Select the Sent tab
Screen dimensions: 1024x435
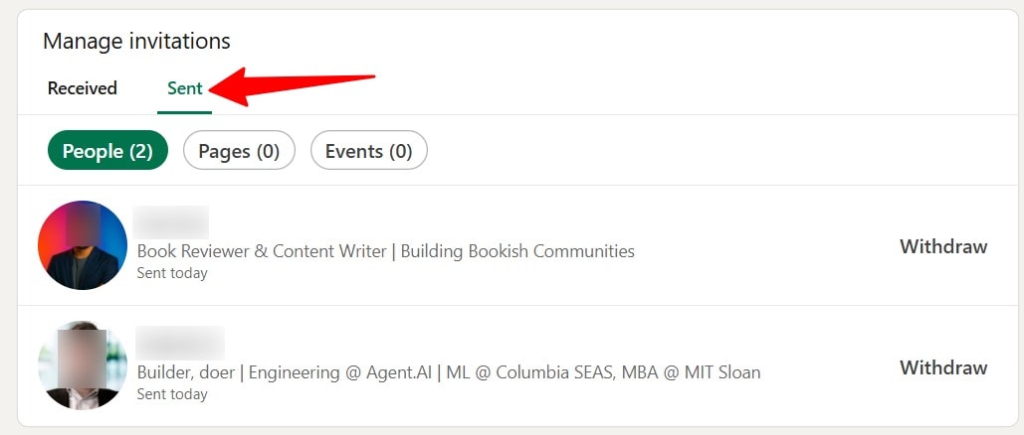(x=185, y=88)
